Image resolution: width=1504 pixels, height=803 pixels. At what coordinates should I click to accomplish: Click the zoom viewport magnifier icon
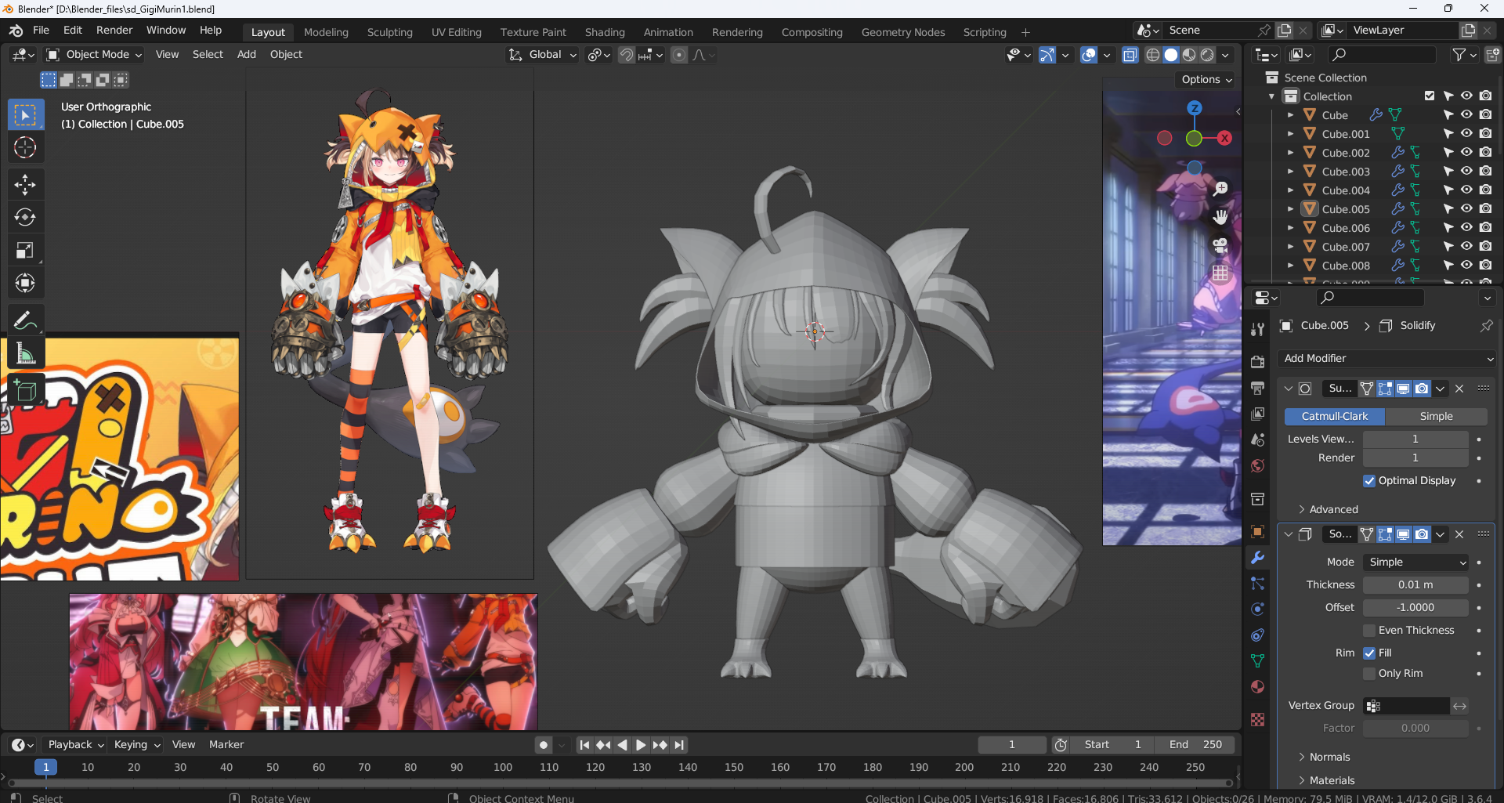click(1220, 189)
